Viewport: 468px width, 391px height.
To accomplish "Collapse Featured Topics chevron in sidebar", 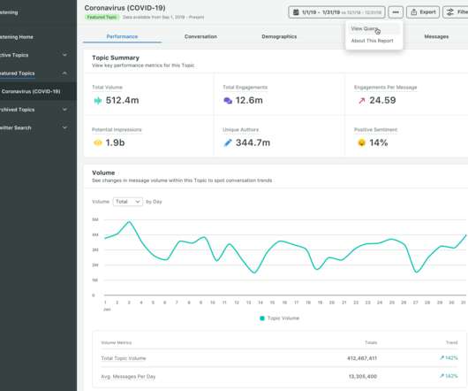I will [x=64, y=73].
